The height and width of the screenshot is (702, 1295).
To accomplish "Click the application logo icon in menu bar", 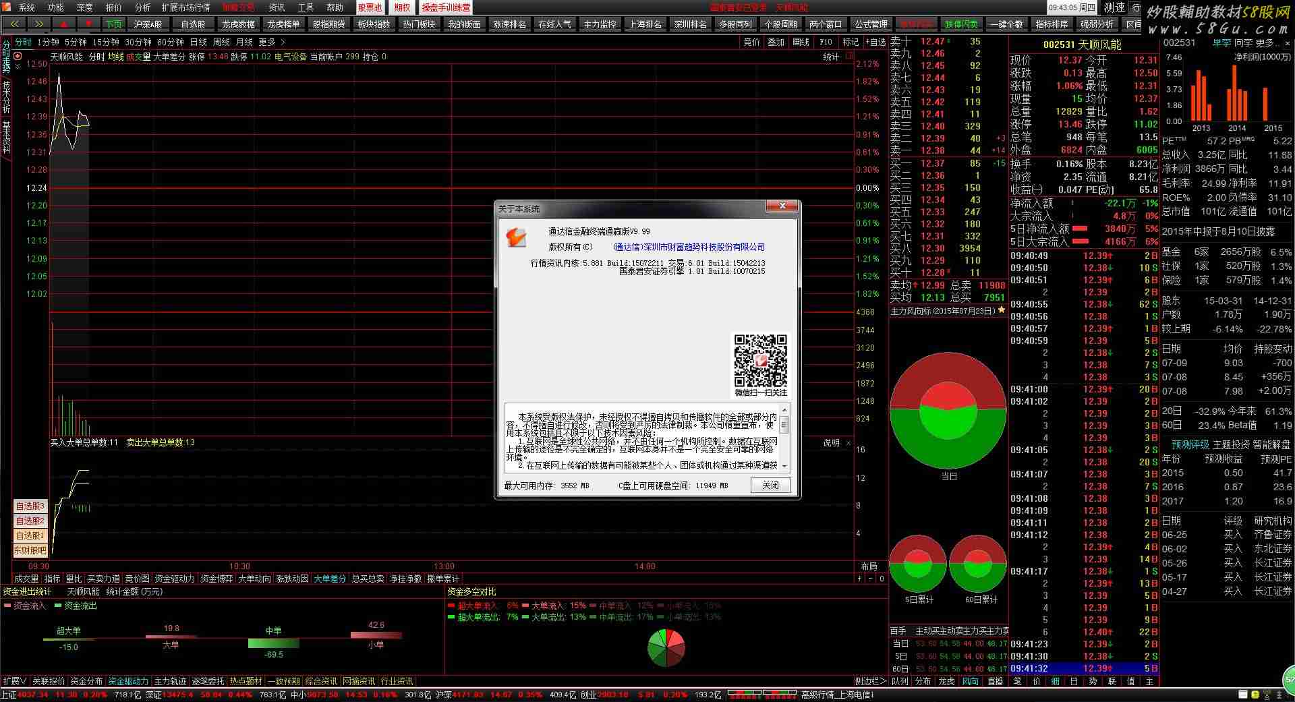I will pos(7,7).
